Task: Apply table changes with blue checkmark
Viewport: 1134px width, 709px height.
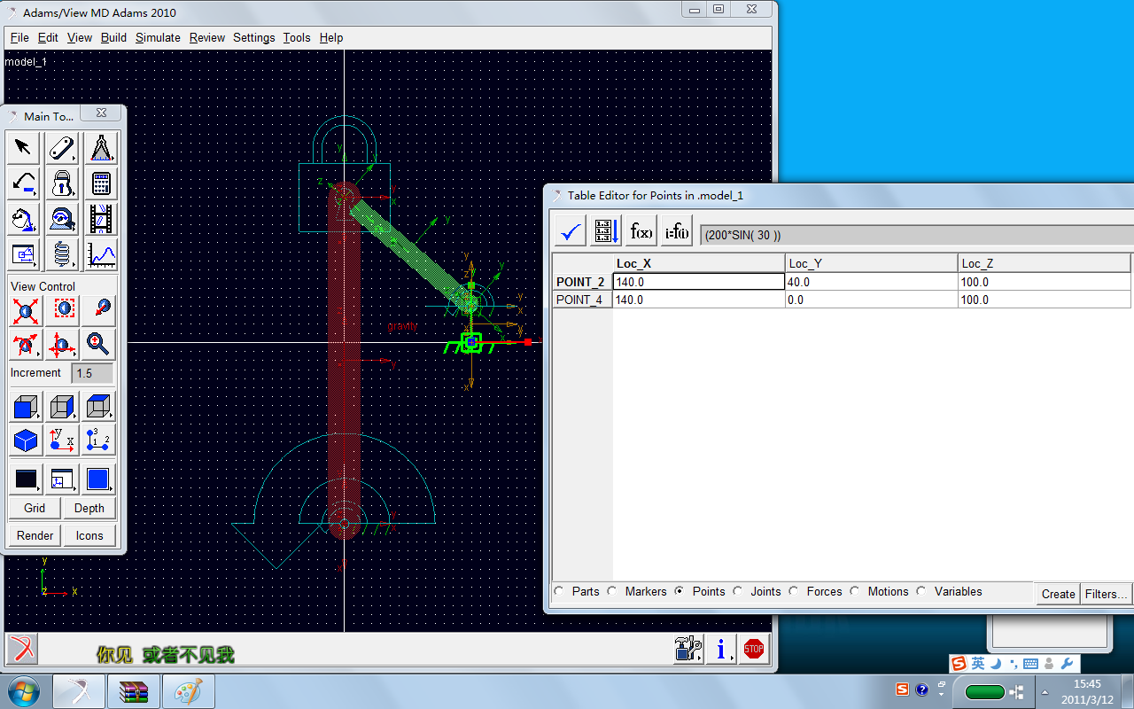Action: point(571,232)
